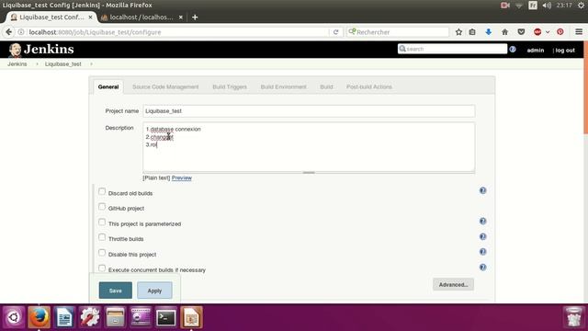Image resolution: width=588 pixels, height=331 pixels.
Task: Click the Preview link under description
Action: [182, 177]
